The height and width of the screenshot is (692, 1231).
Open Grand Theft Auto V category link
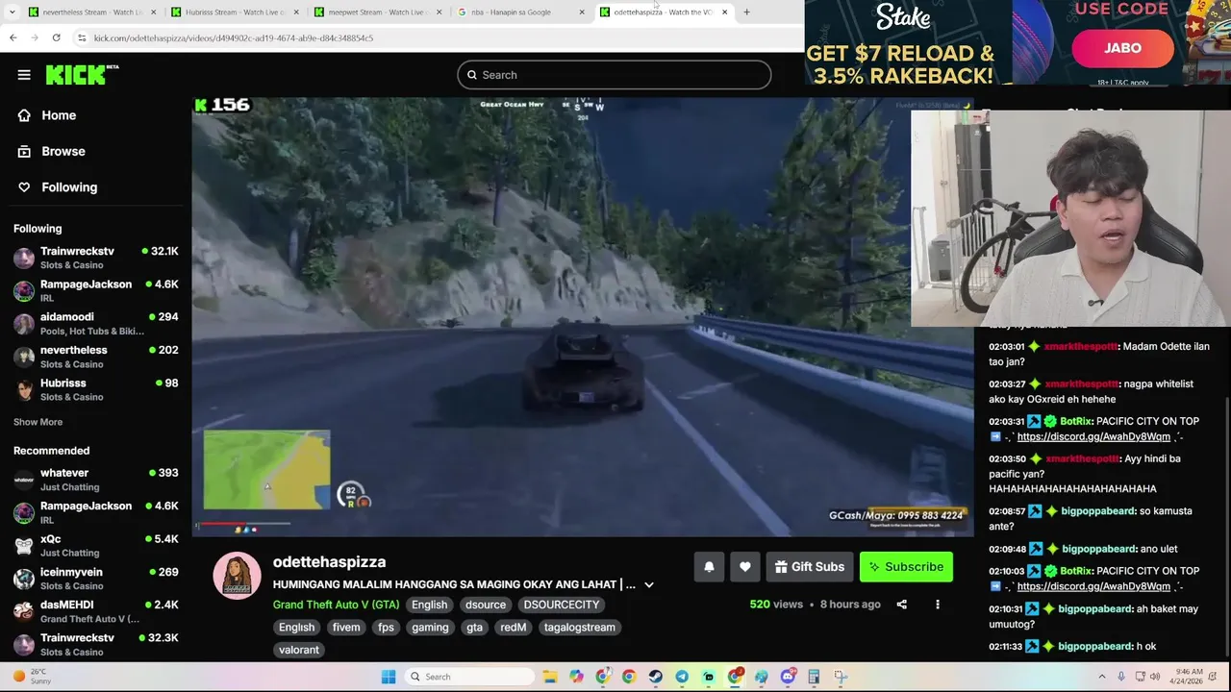336,605
